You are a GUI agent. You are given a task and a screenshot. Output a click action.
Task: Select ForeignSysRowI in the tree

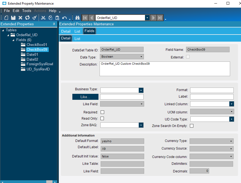click(40, 64)
